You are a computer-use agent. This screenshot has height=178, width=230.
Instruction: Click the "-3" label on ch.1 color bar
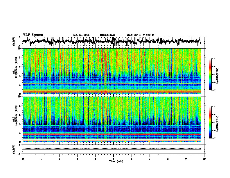click(214, 58)
